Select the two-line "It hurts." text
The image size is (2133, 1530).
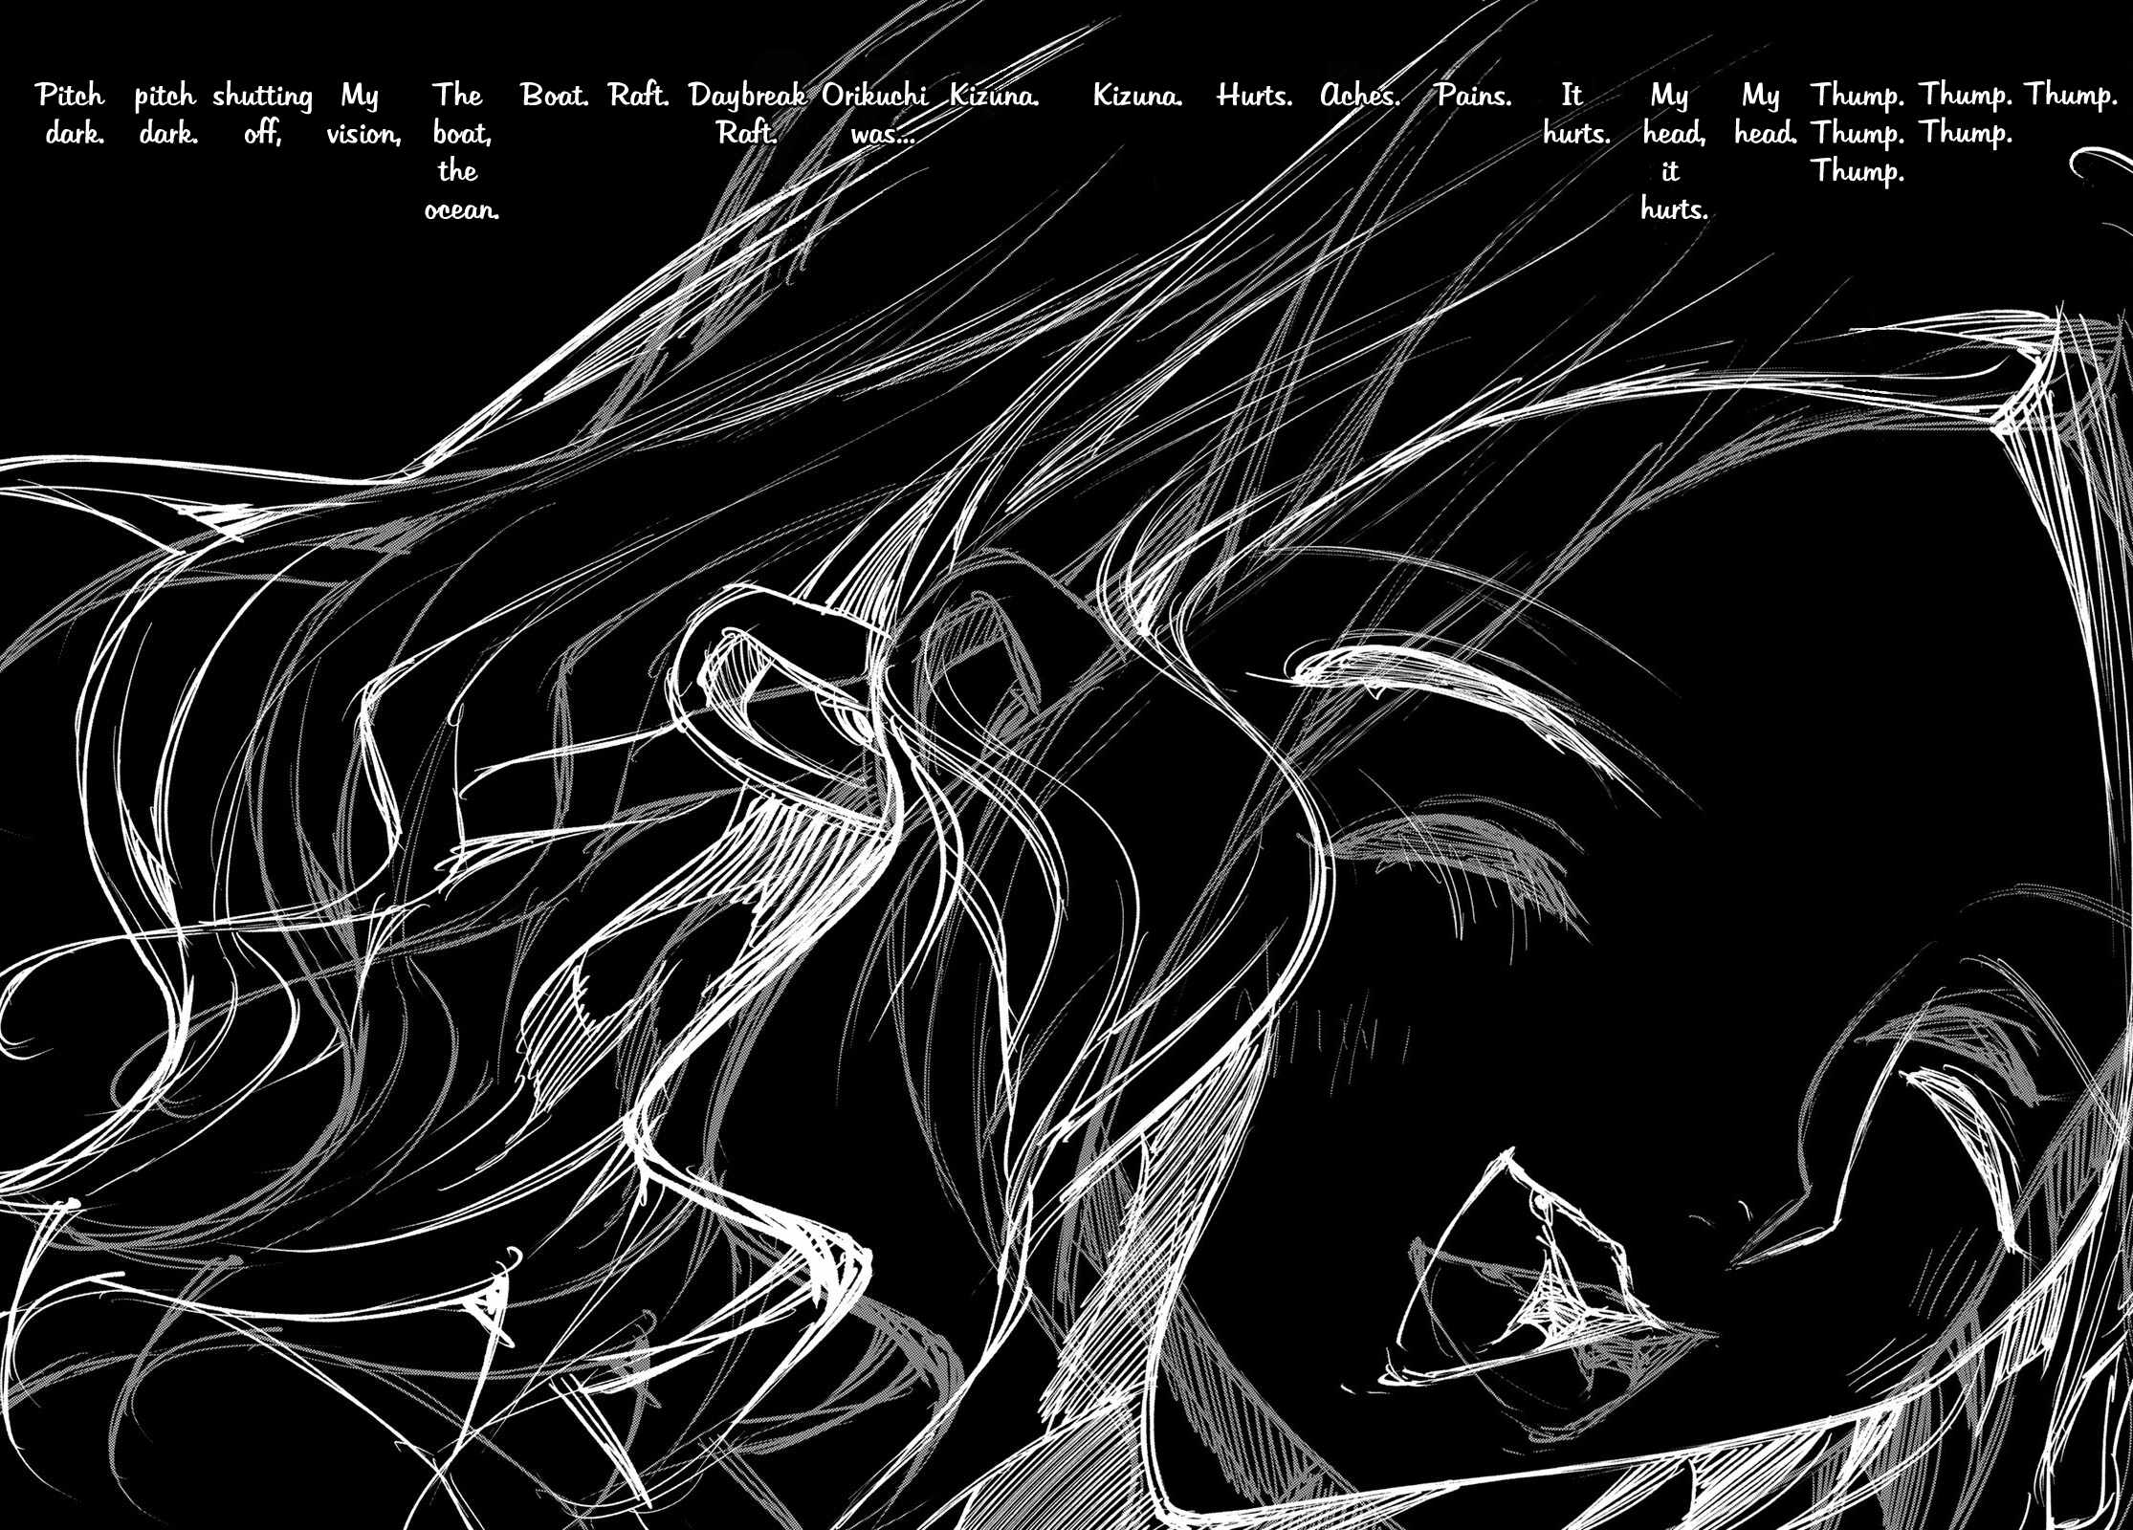(1574, 115)
